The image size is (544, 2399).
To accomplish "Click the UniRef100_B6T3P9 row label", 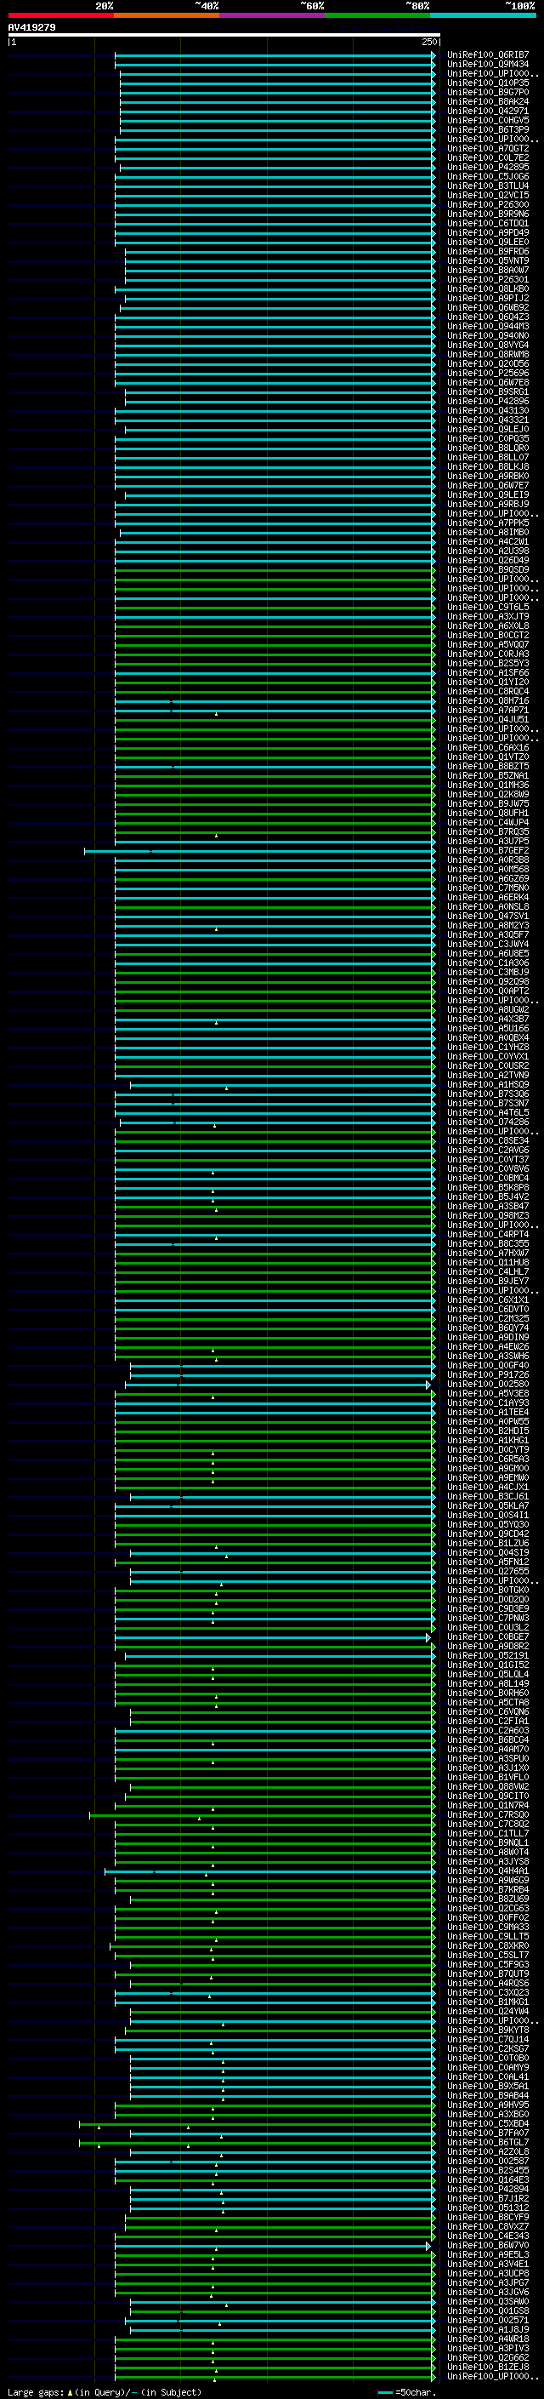I will click(x=487, y=129).
